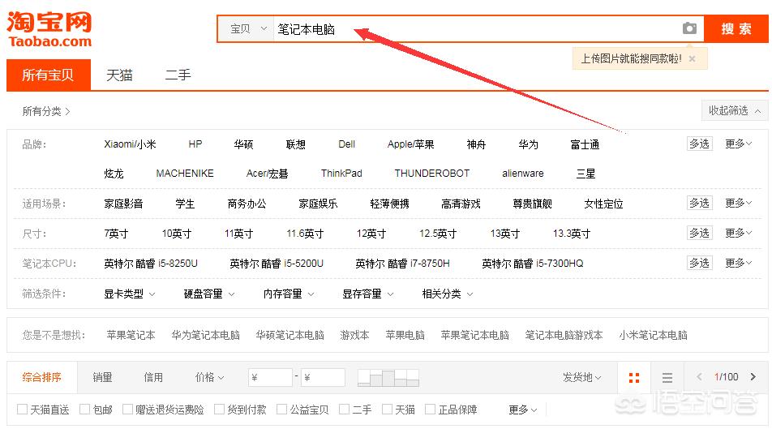This screenshot has height=429, width=772.
Task: Filter by Apple/苹果 brand
Action: [x=410, y=144]
